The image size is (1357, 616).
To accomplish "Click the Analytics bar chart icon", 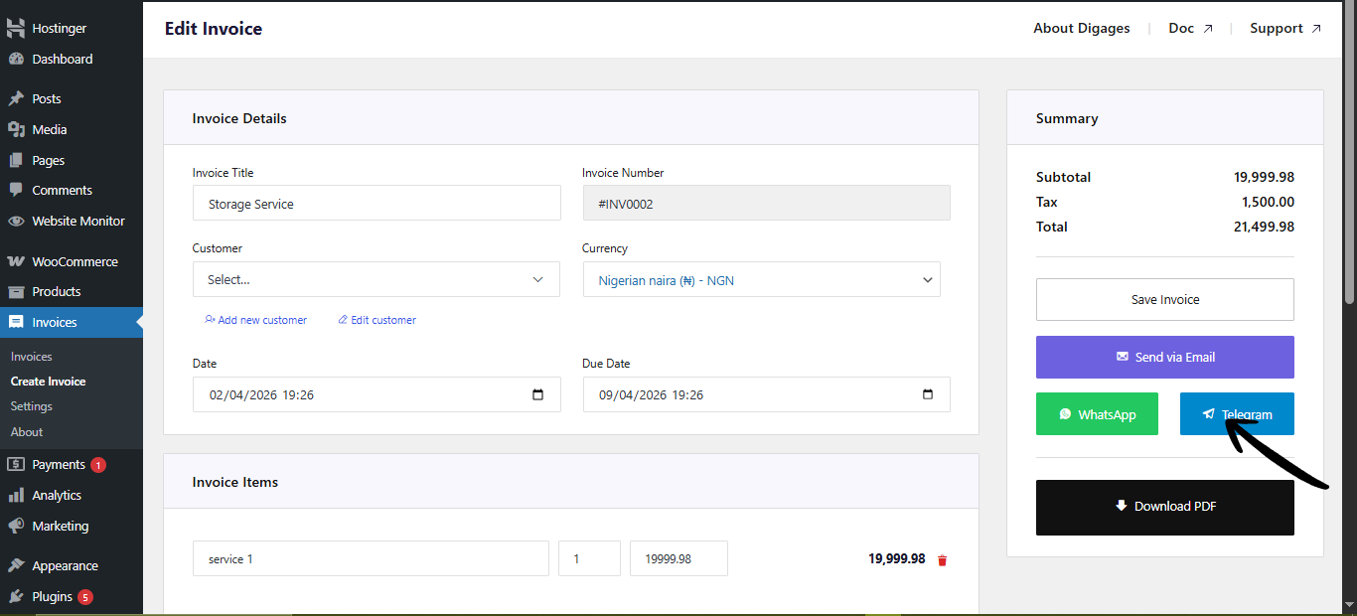I will pos(16,496).
